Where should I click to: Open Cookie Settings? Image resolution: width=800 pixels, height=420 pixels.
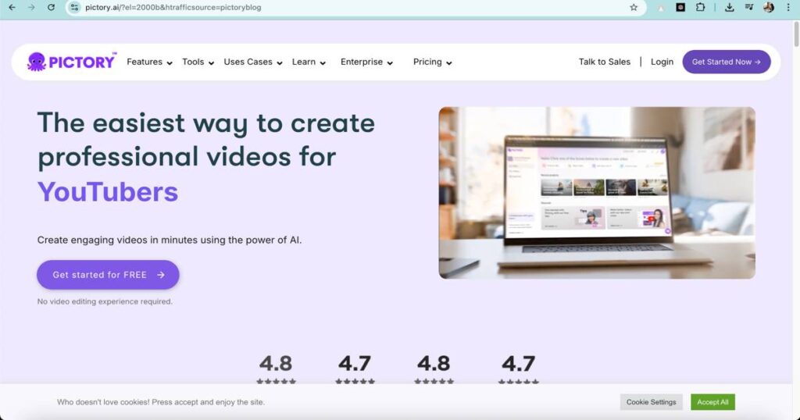click(651, 401)
